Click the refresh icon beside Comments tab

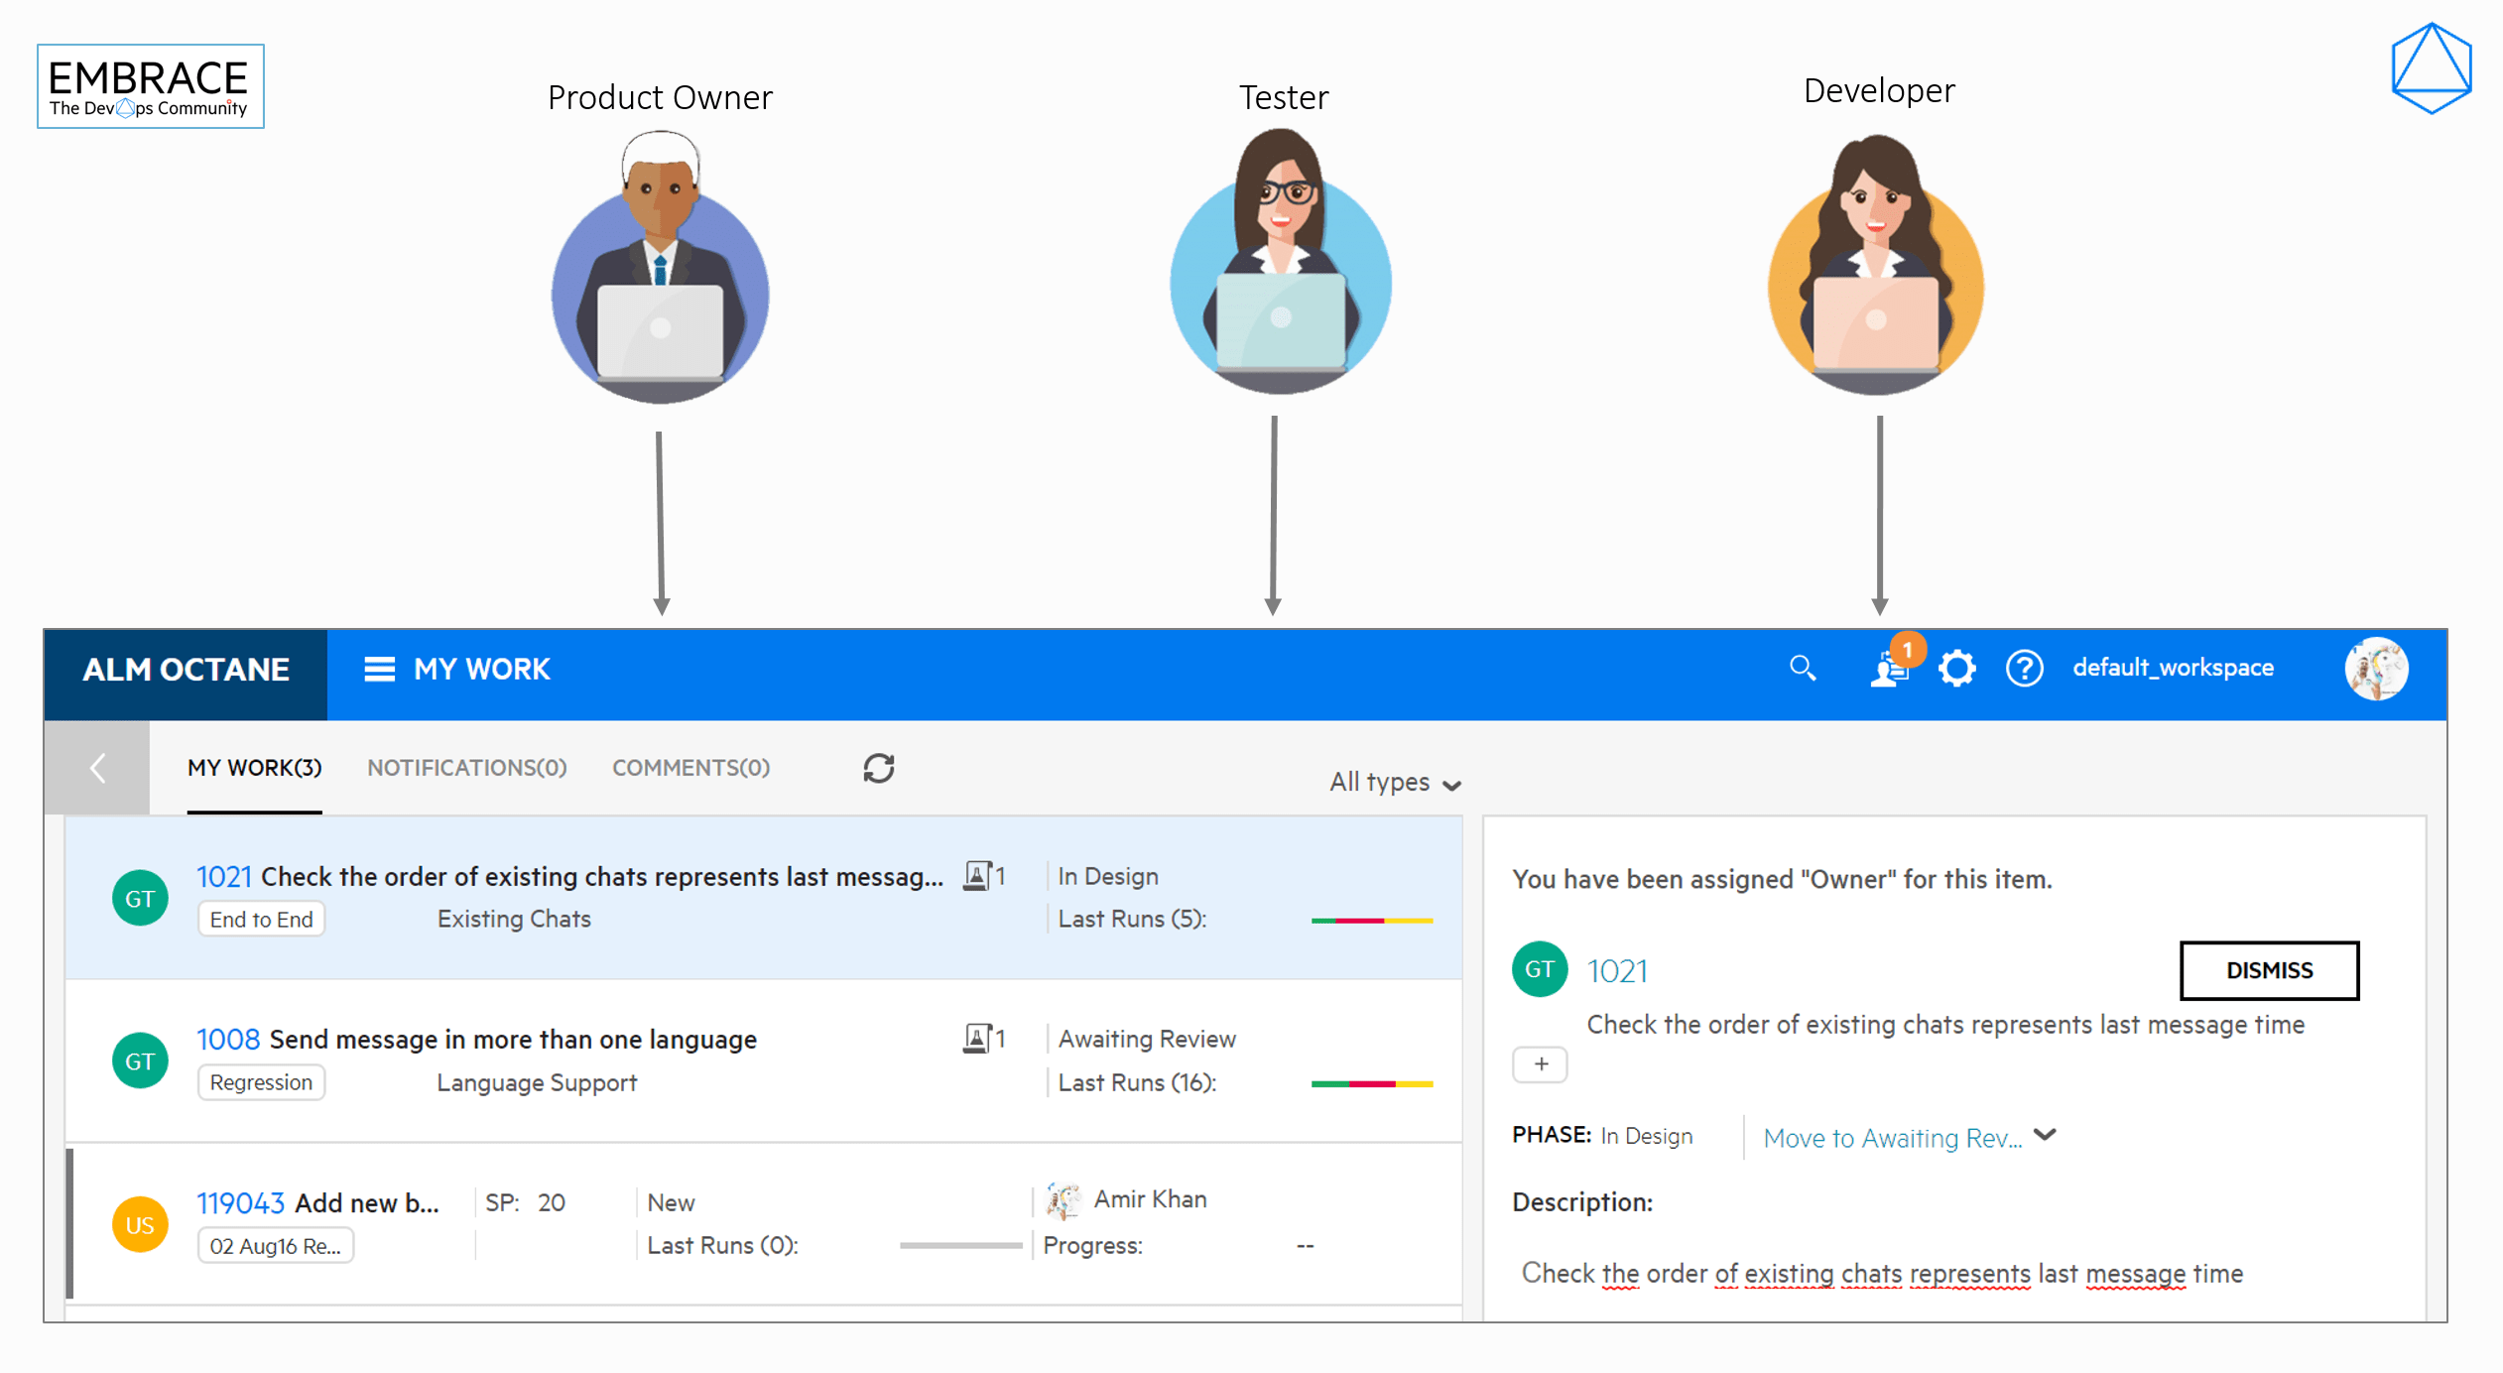click(878, 768)
